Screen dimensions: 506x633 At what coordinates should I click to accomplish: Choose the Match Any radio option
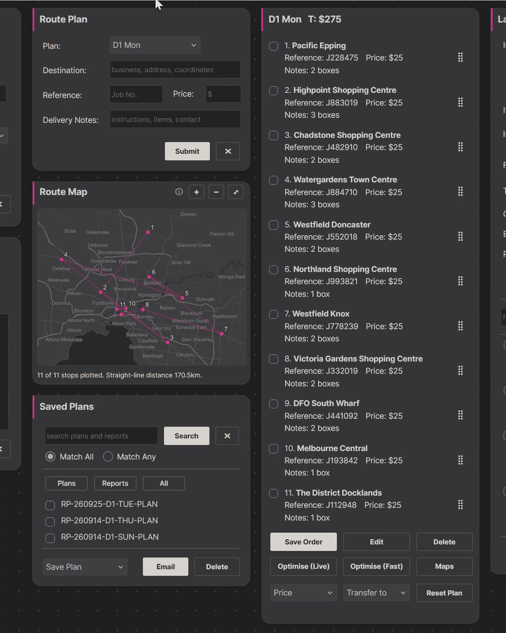108,457
